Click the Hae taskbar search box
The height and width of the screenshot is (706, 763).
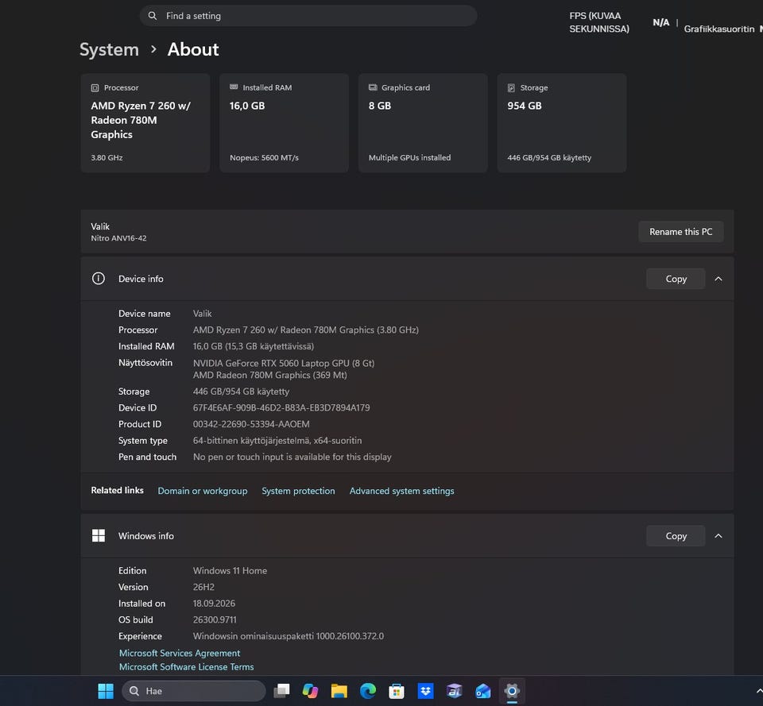tap(194, 691)
